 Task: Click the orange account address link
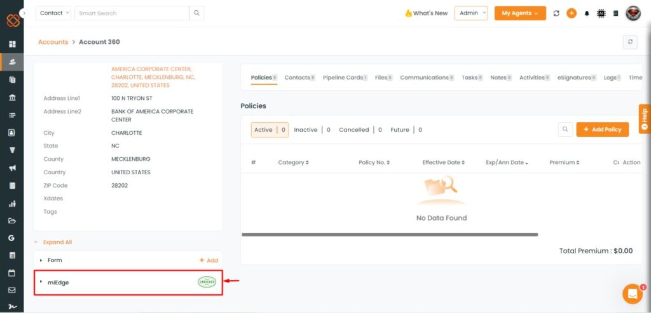pyautogui.click(x=153, y=77)
